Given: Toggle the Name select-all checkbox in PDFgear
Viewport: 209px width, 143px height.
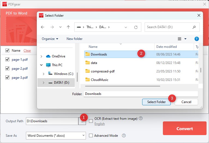Looking at the screenshot, I should pyautogui.click(x=7, y=51).
